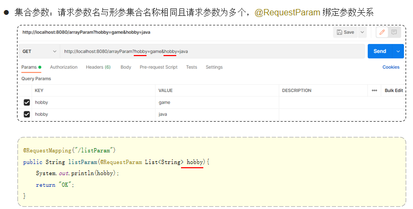Click the blue Send button
Image resolution: width=413 pixels, height=209 pixels.
tap(380, 51)
